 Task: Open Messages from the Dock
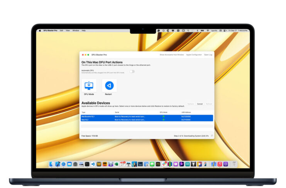[152, 164]
